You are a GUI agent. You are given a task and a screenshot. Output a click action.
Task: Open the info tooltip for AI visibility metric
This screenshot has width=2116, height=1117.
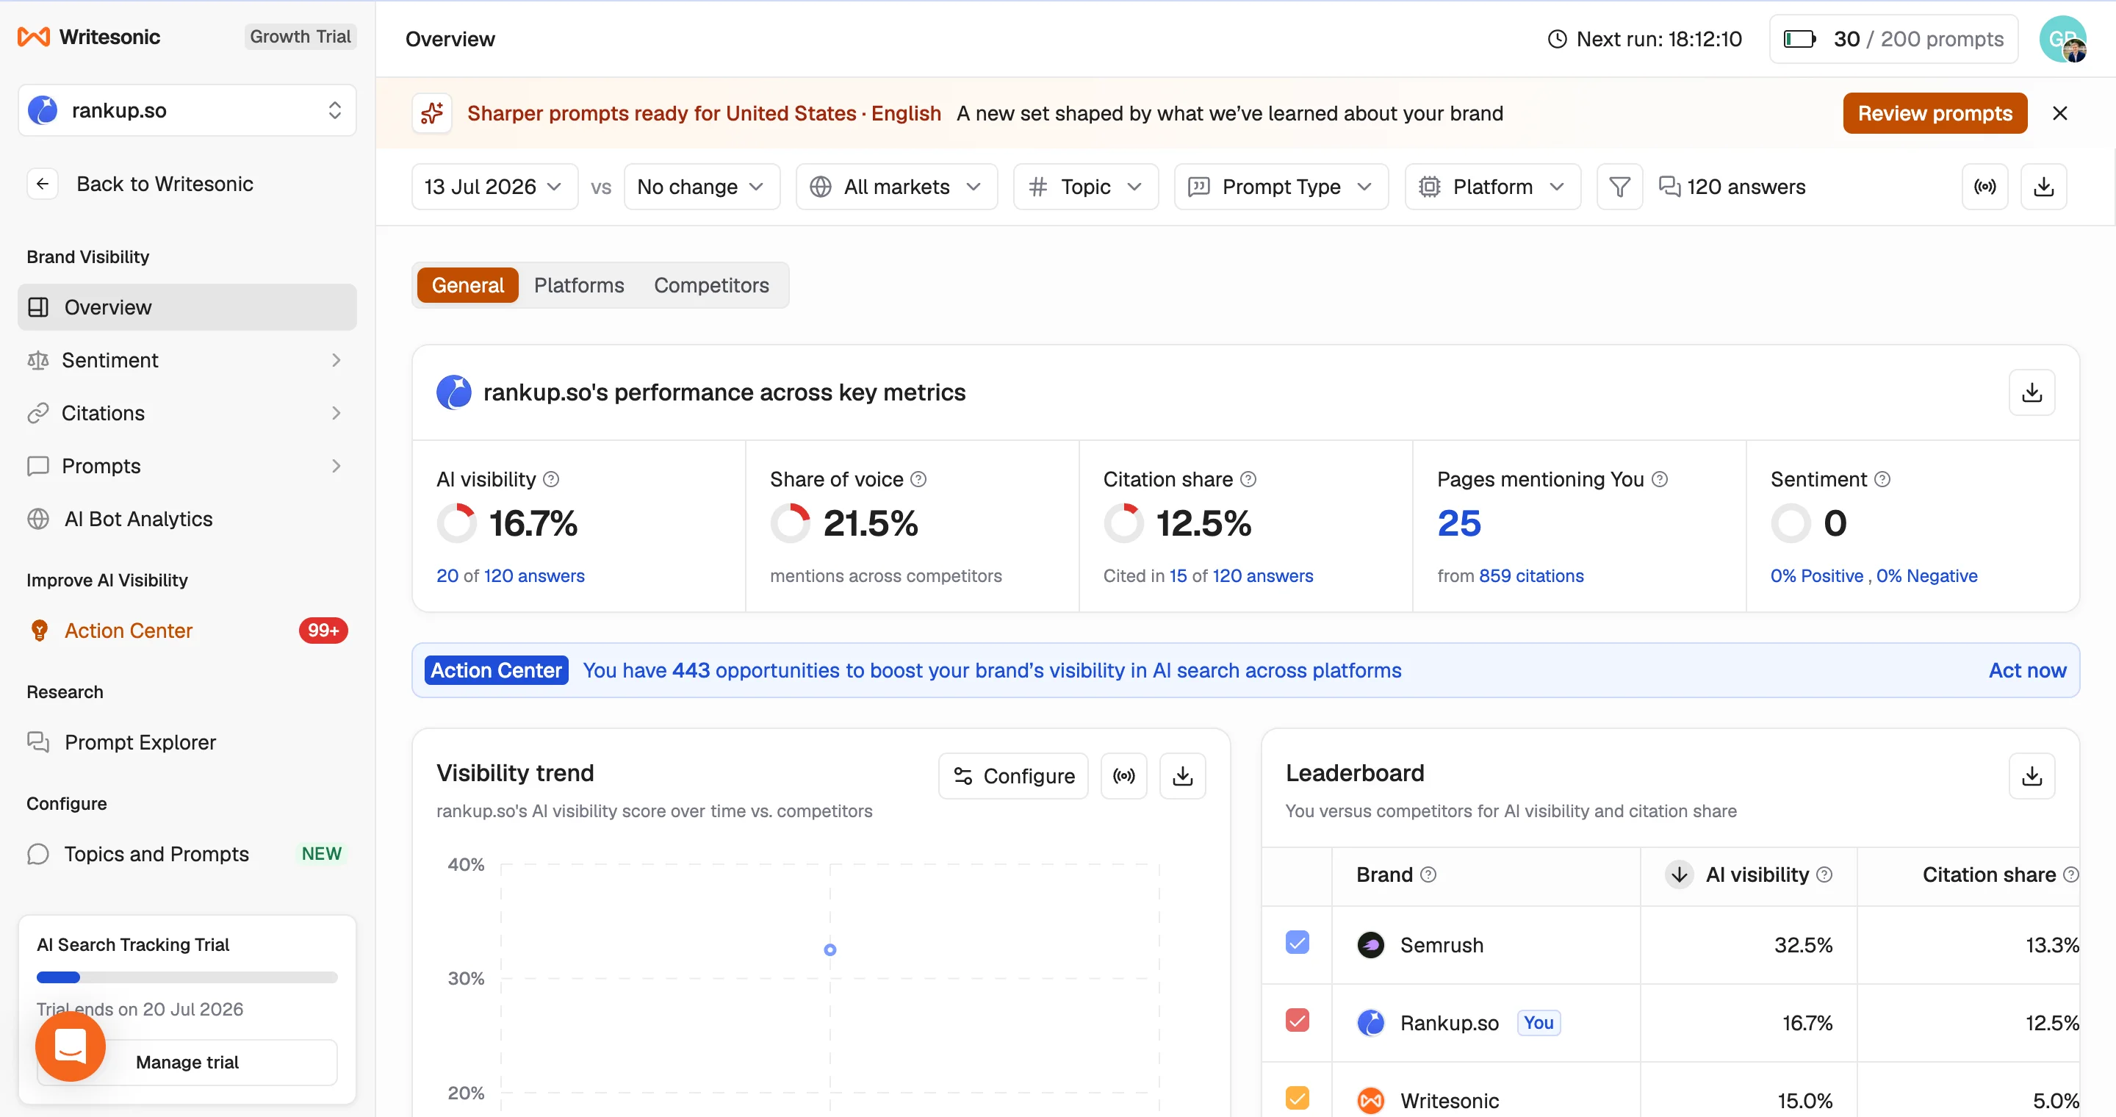551,479
